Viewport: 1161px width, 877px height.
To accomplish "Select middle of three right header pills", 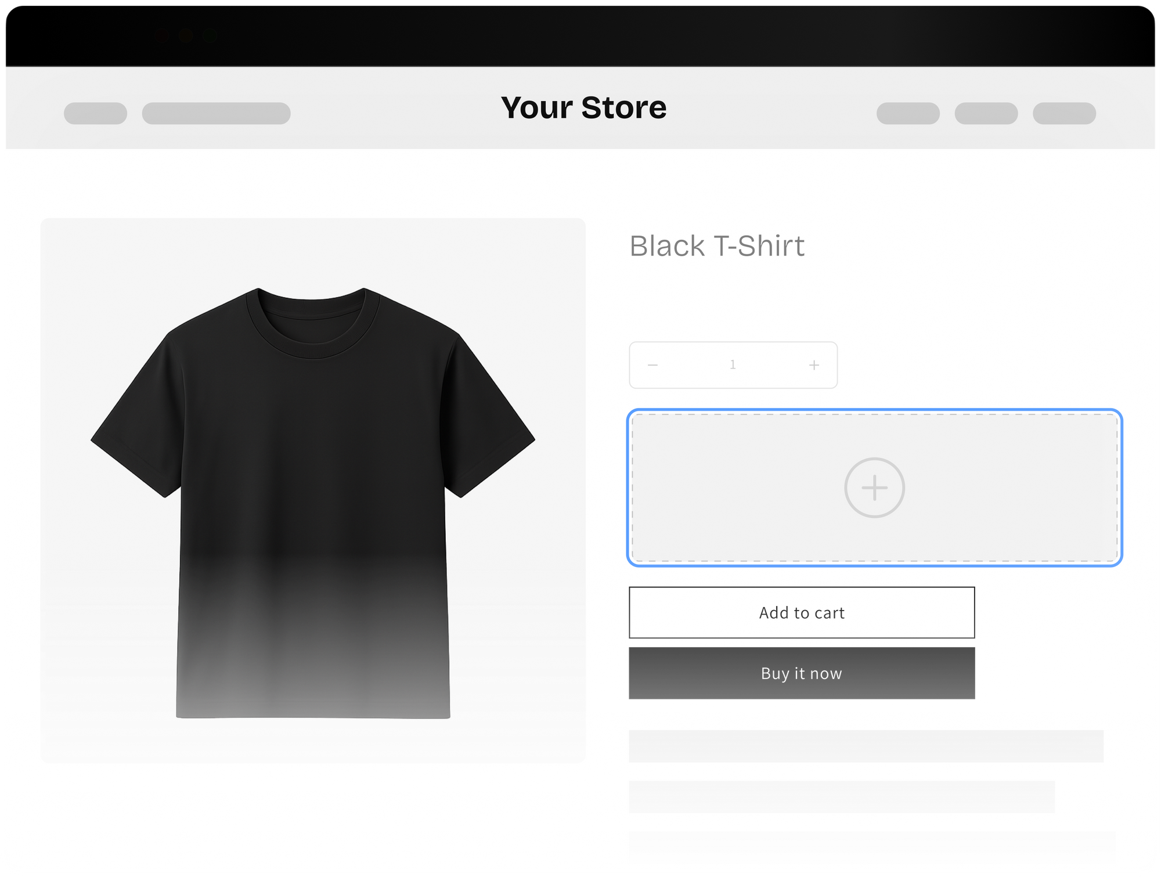I will point(986,113).
